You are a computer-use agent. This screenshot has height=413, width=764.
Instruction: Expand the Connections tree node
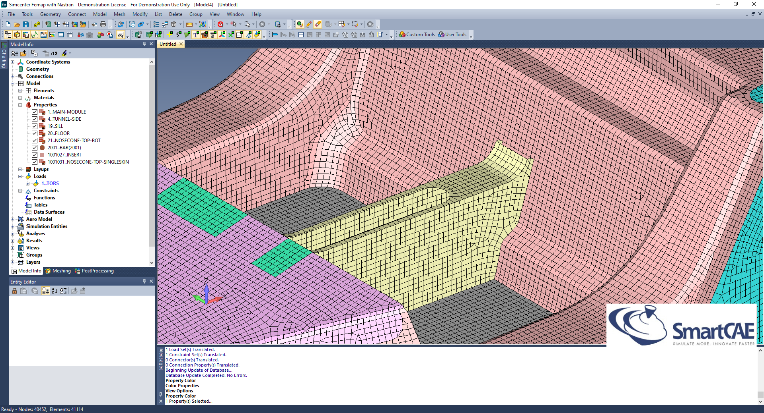point(12,76)
